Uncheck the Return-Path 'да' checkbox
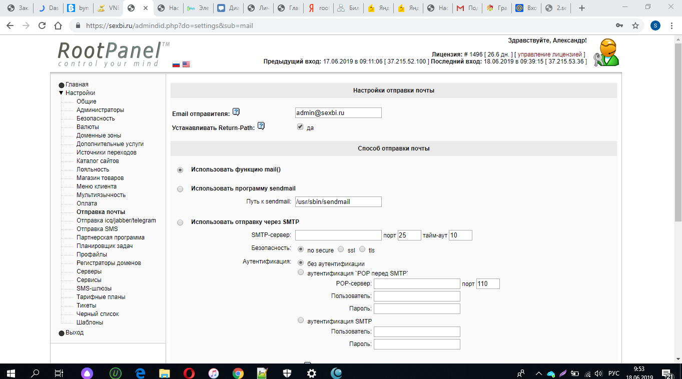This screenshot has height=379, width=682. (300, 127)
